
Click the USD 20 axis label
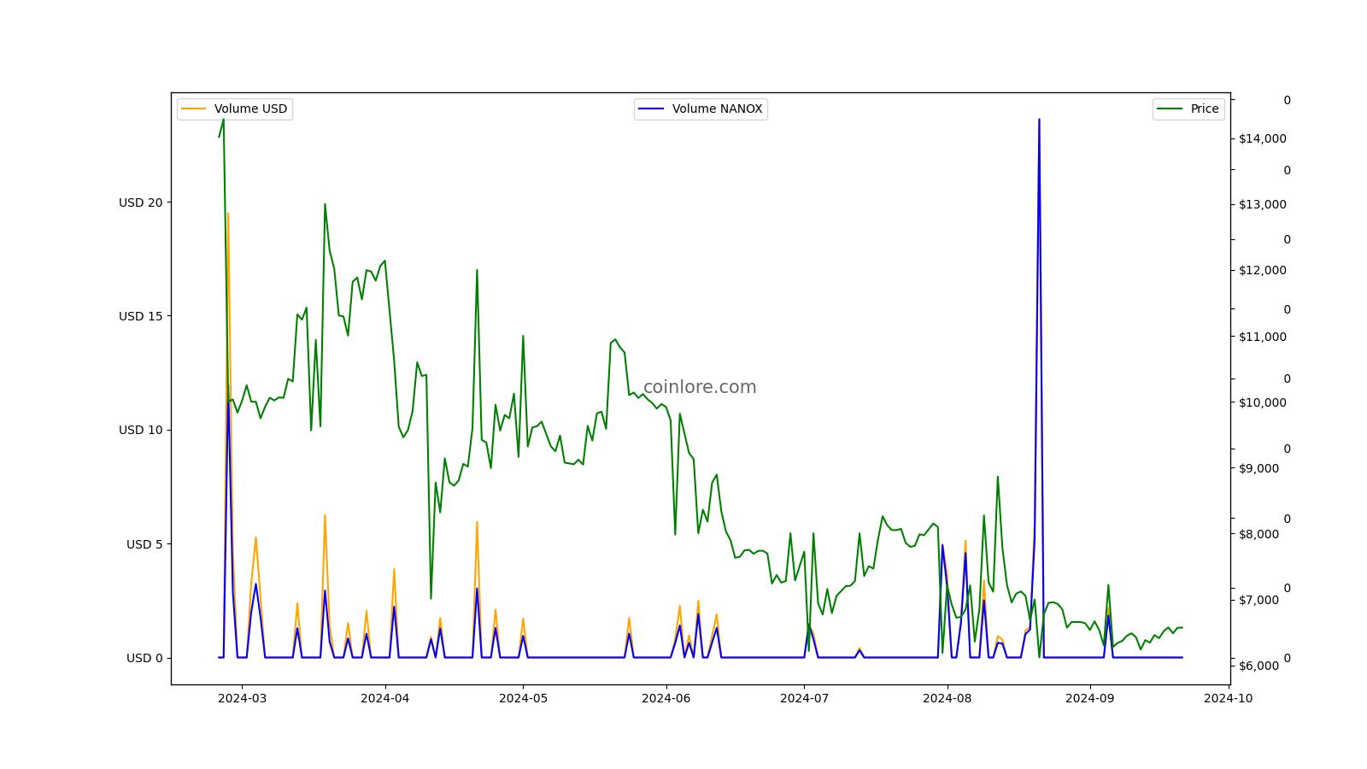tap(140, 203)
